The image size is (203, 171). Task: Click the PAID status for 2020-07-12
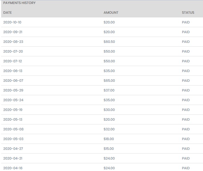pos(186,61)
